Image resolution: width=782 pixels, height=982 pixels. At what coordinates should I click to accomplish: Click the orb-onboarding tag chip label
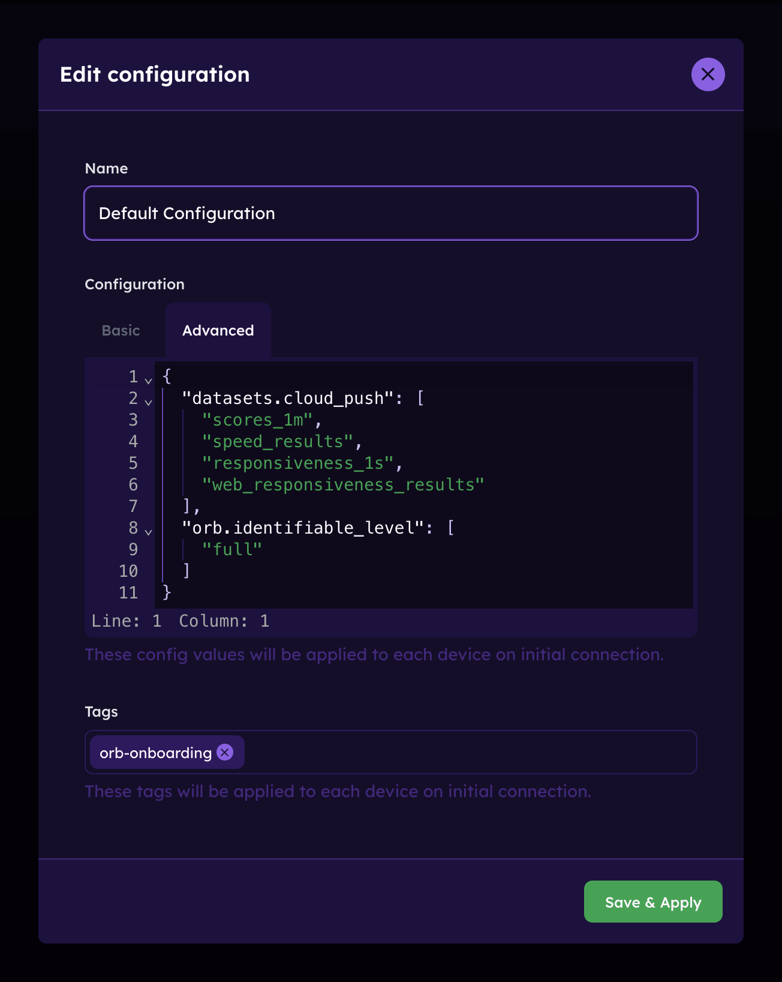pyautogui.click(x=155, y=753)
